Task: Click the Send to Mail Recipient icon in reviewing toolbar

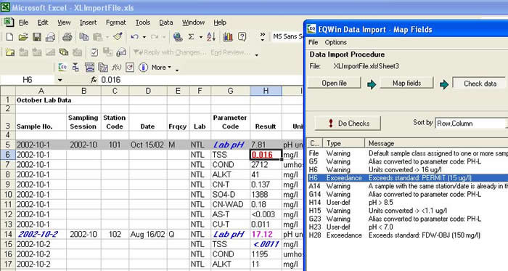Action: 121,52
